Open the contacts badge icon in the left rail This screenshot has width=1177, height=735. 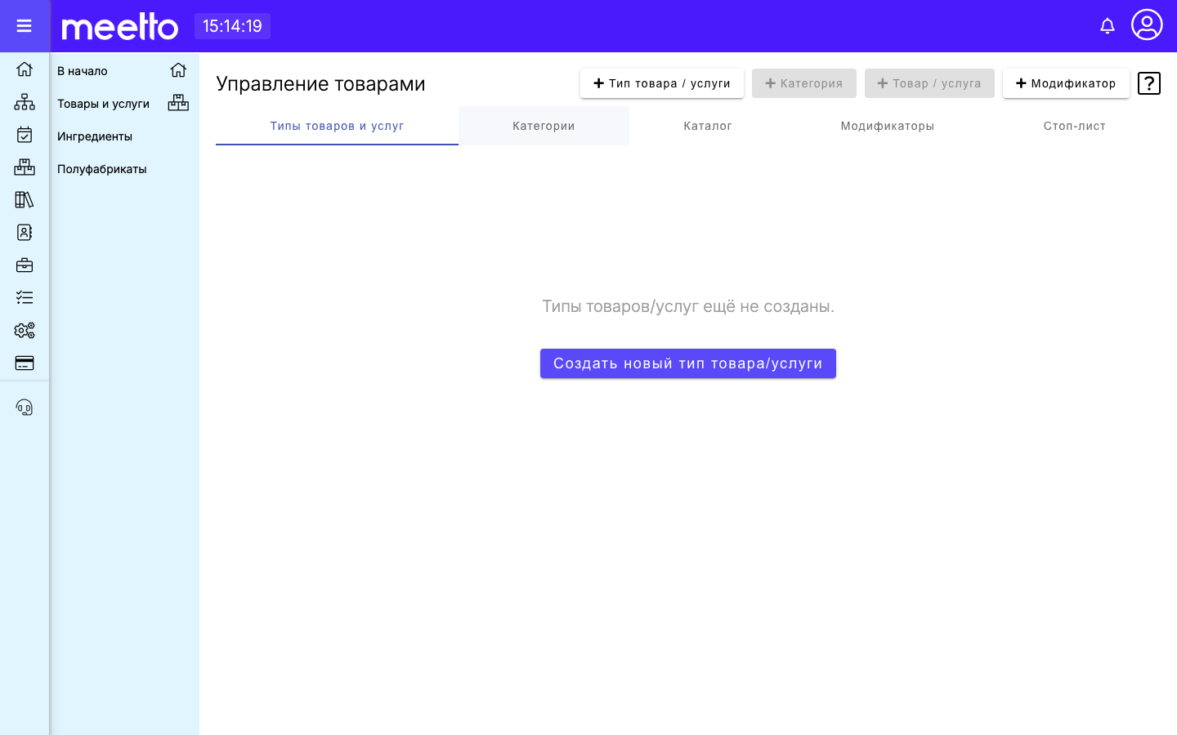pos(25,233)
